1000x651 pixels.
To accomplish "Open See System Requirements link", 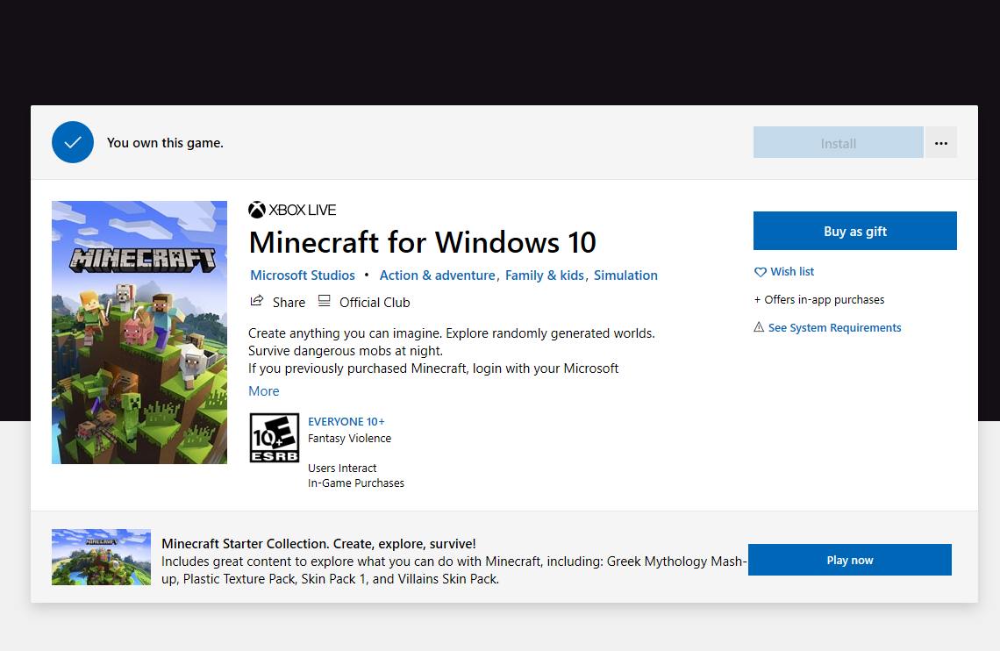I will point(834,328).
